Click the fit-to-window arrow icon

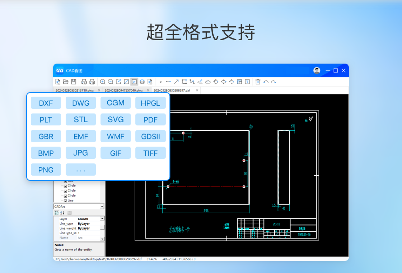pyautogui.click(x=118, y=82)
